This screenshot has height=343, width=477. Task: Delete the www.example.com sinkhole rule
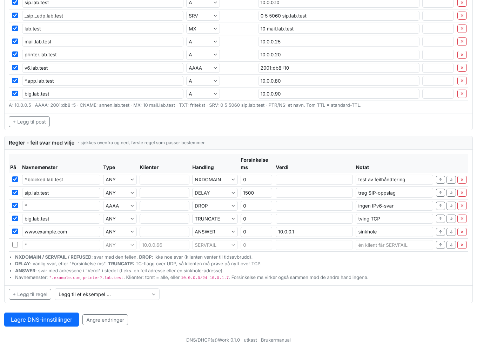tap(462, 232)
